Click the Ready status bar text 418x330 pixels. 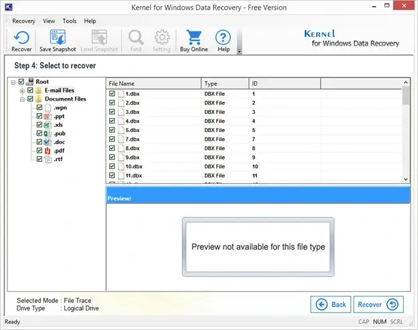click(x=12, y=322)
